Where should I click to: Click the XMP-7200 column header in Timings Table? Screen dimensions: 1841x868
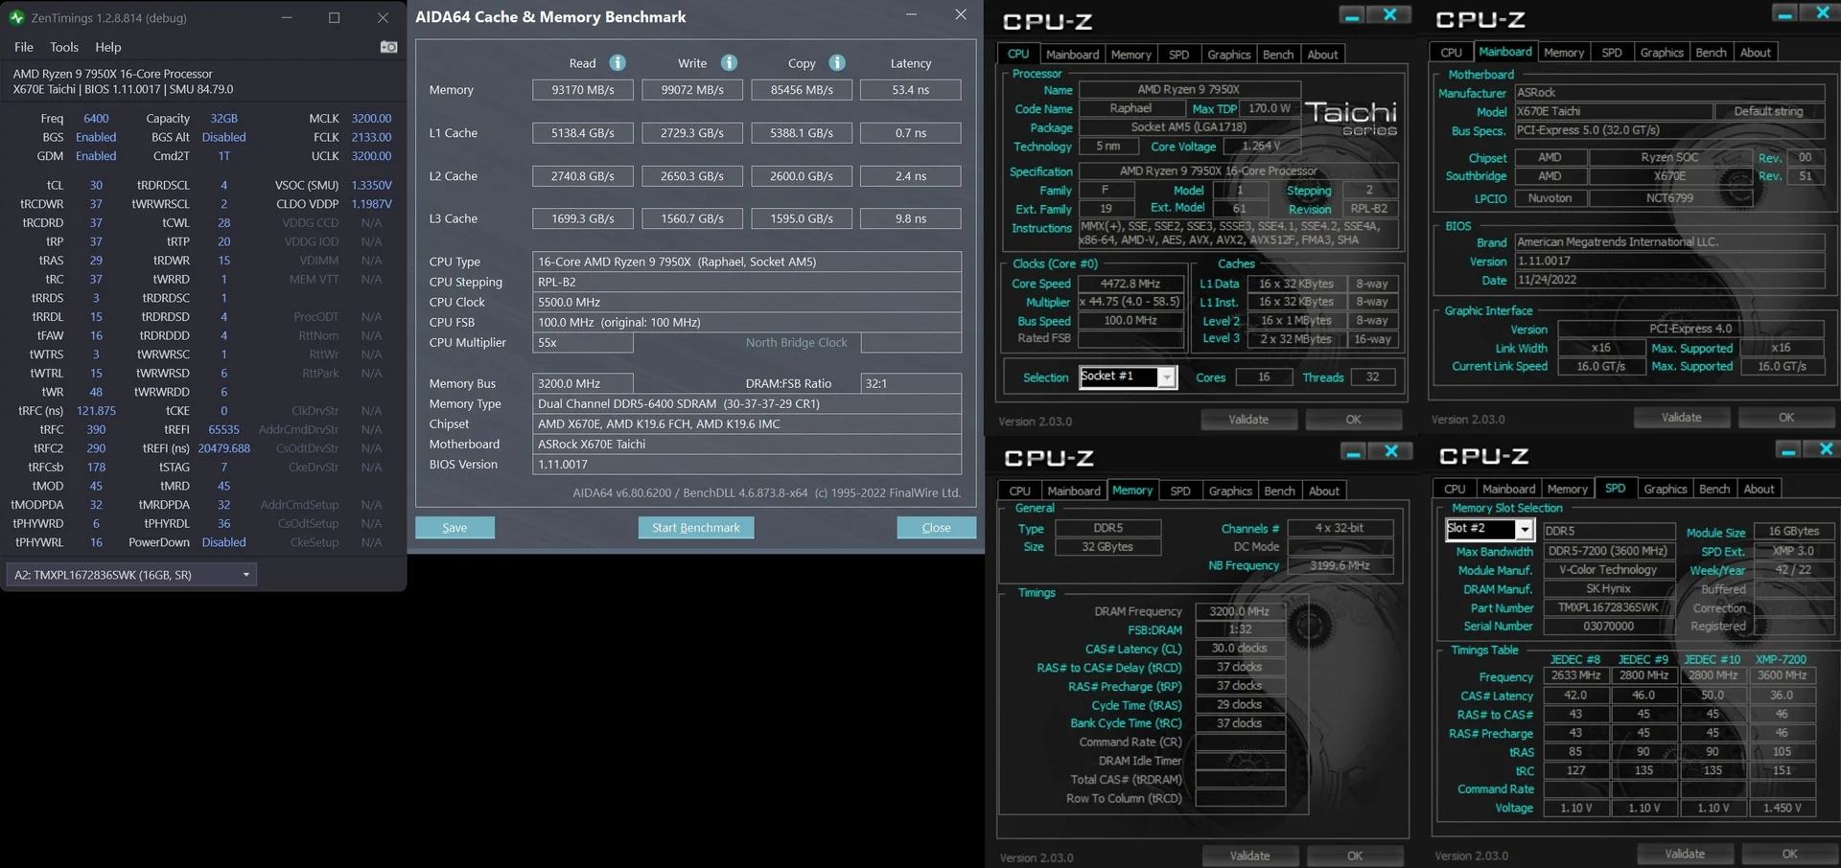coord(1781,659)
